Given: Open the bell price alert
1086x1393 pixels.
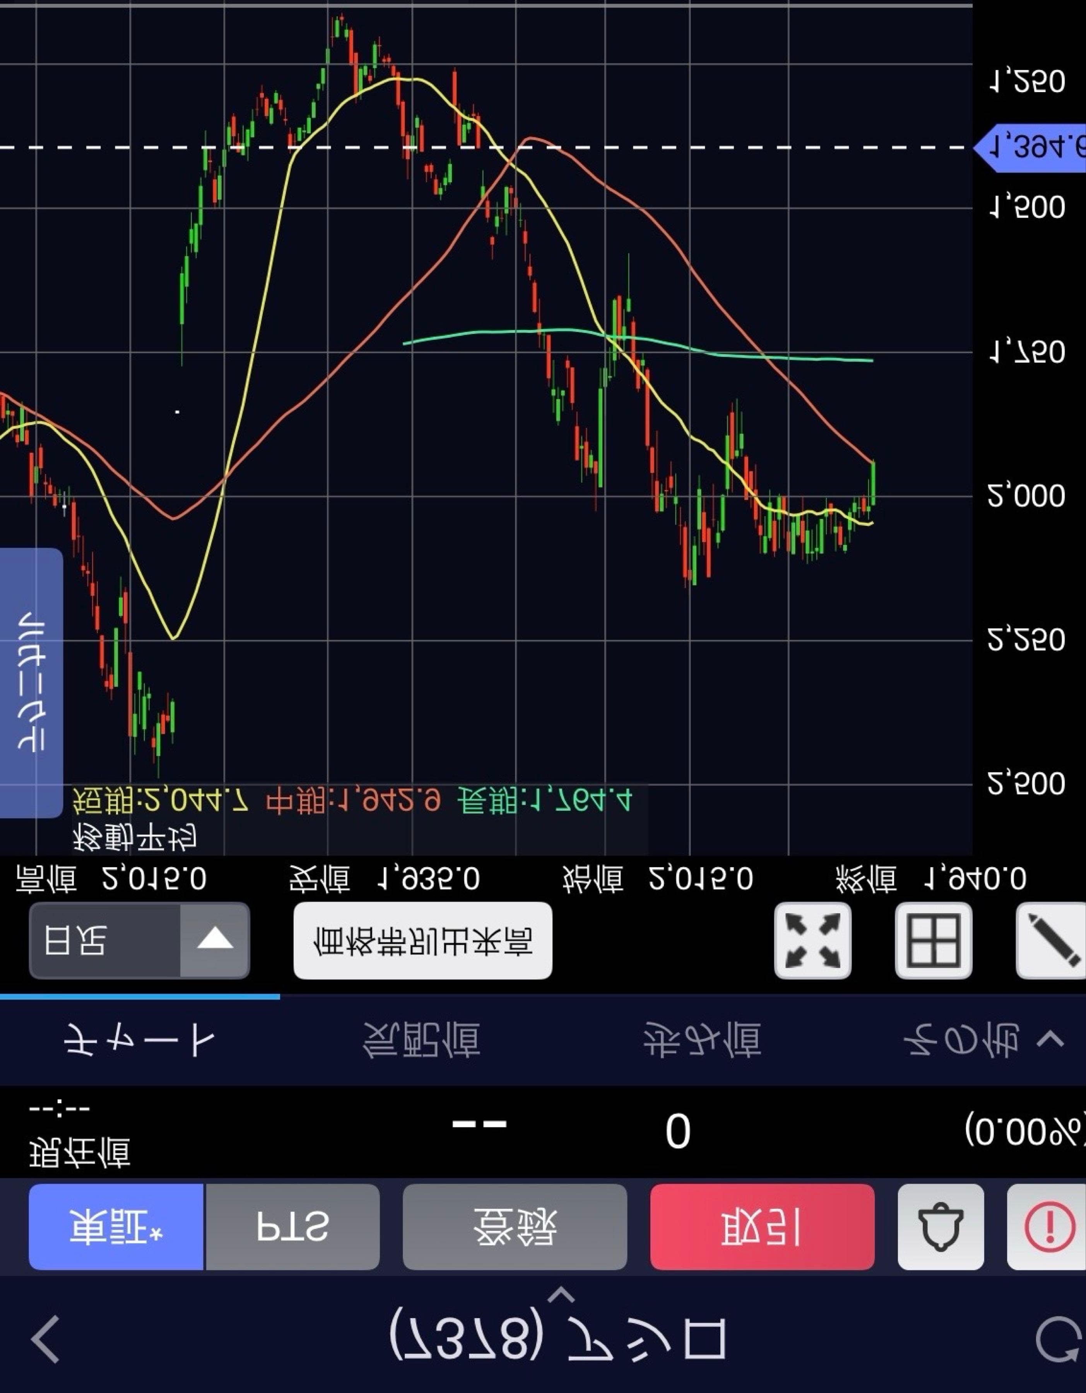Looking at the screenshot, I should click(941, 1227).
